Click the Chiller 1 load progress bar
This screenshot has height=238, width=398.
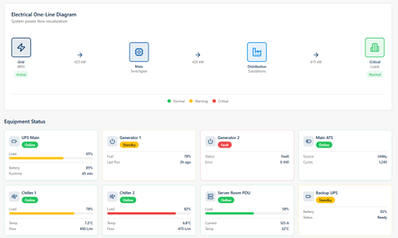pos(51,213)
